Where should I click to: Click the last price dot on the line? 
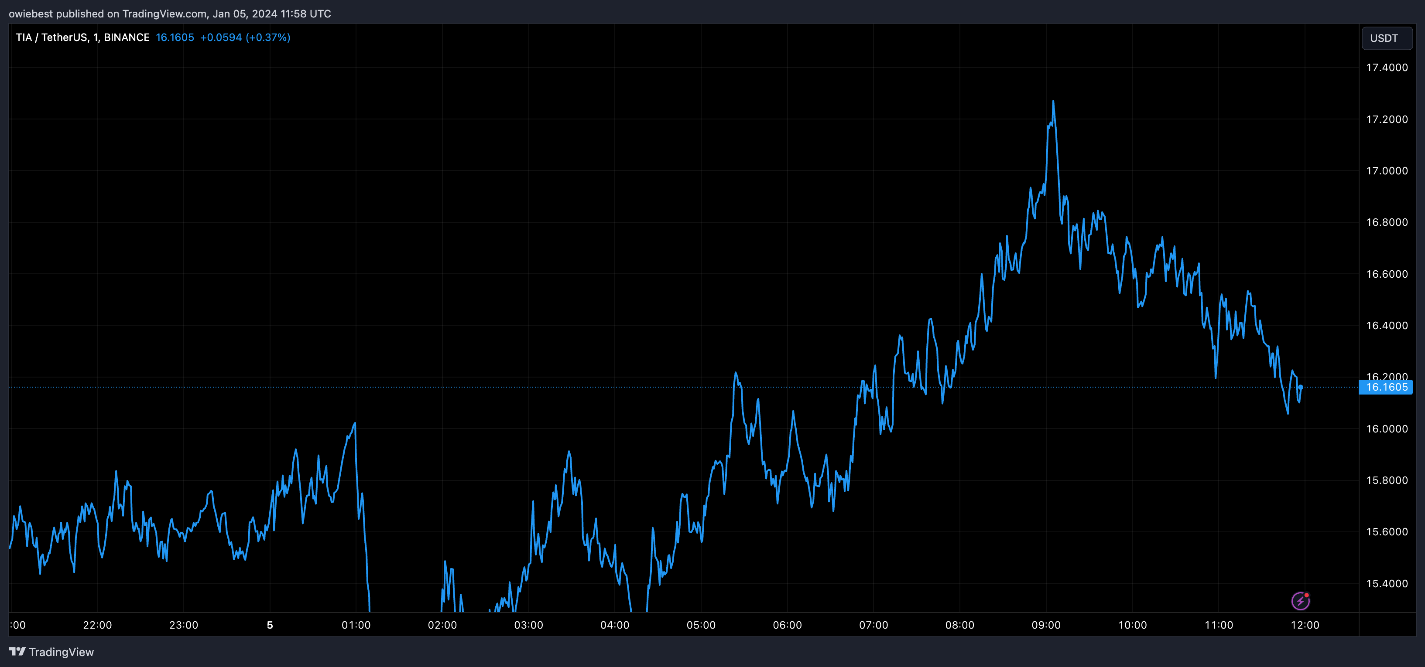click(1301, 387)
